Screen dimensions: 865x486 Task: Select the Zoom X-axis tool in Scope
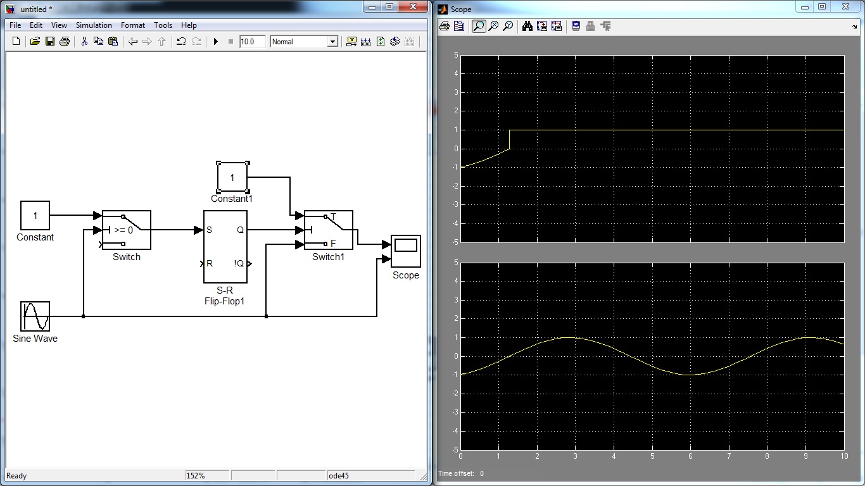(493, 26)
